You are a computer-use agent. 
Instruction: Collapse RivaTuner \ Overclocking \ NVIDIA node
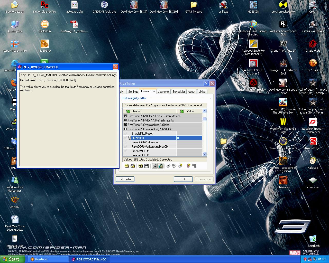click(x=126, y=129)
